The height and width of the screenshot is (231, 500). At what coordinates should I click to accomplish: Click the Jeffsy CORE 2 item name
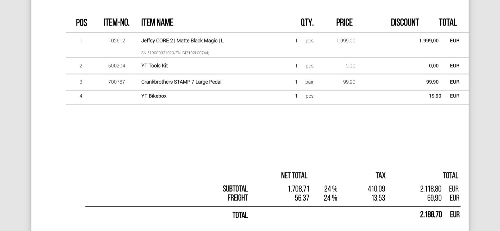[182, 41]
